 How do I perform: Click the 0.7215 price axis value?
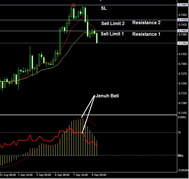(x=183, y=93)
